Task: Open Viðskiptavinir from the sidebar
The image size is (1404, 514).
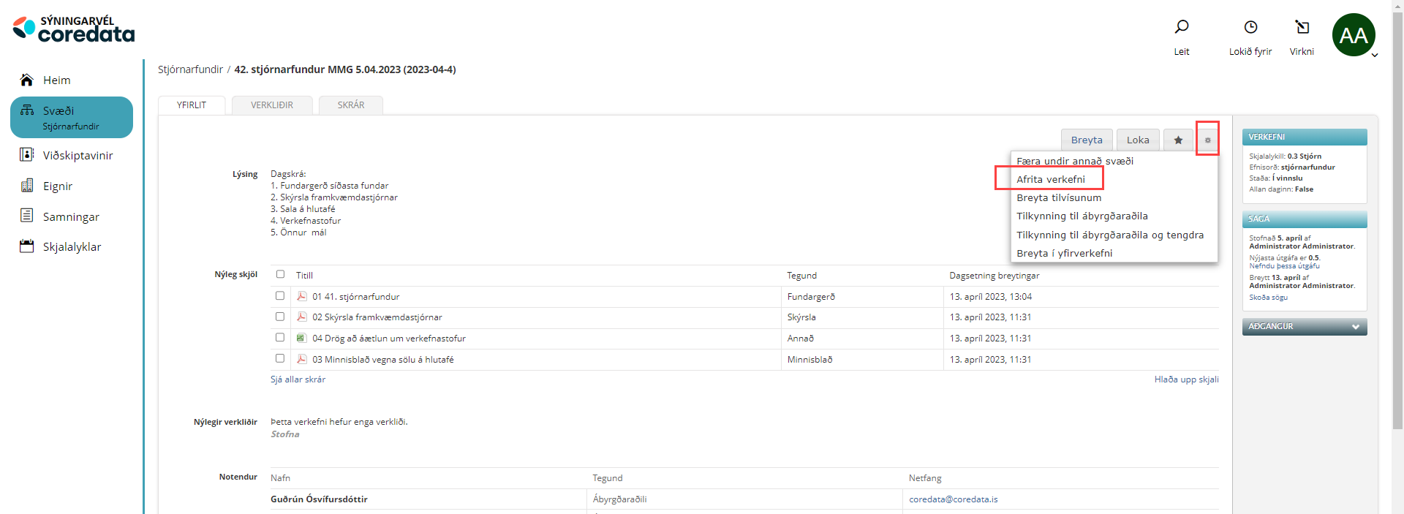Action: (78, 156)
